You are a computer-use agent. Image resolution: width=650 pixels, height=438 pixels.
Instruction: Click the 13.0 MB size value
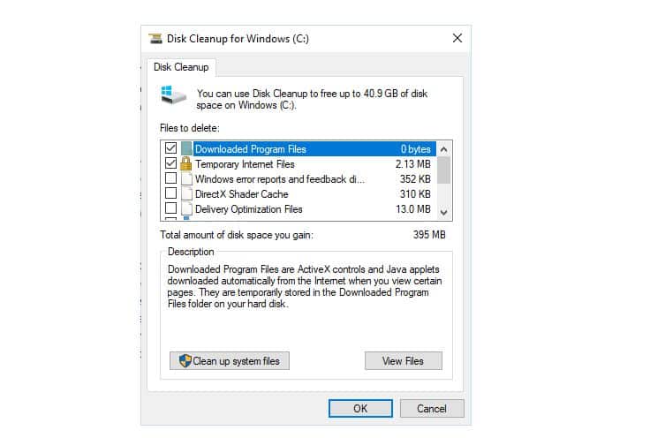[413, 209]
